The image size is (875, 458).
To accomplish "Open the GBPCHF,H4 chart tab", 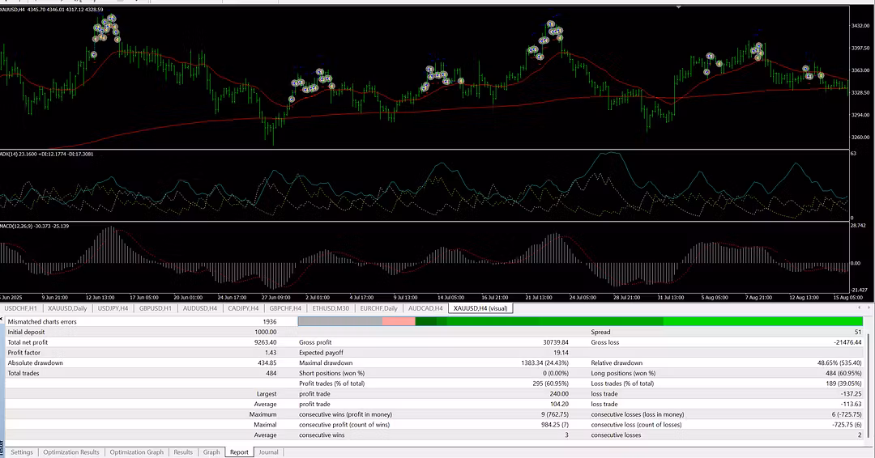I will tap(285, 308).
